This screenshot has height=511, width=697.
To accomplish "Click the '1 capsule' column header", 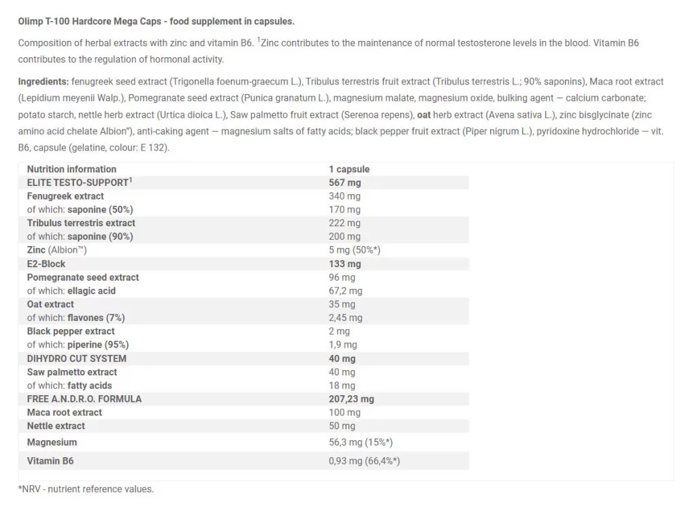I will coord(349,169).
